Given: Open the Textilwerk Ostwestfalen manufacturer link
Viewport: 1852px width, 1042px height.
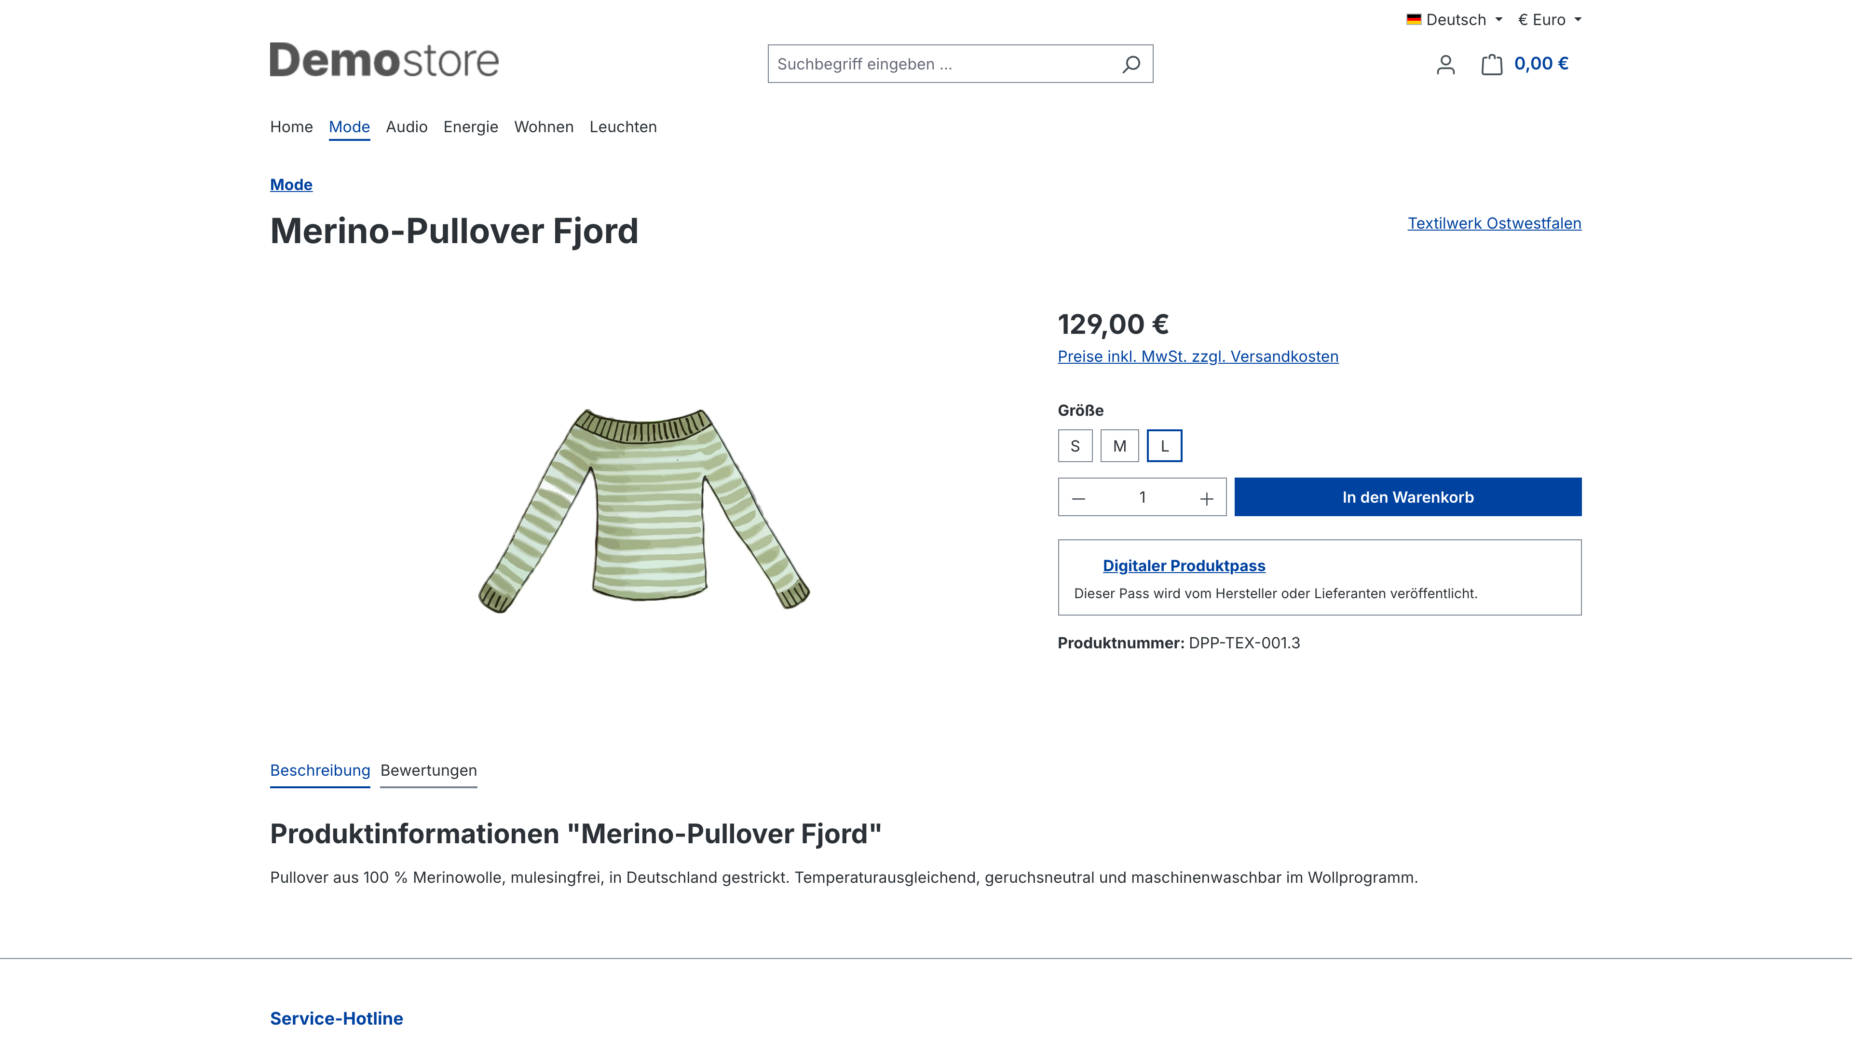Looking at the screenshot, I should (1494, 224).
